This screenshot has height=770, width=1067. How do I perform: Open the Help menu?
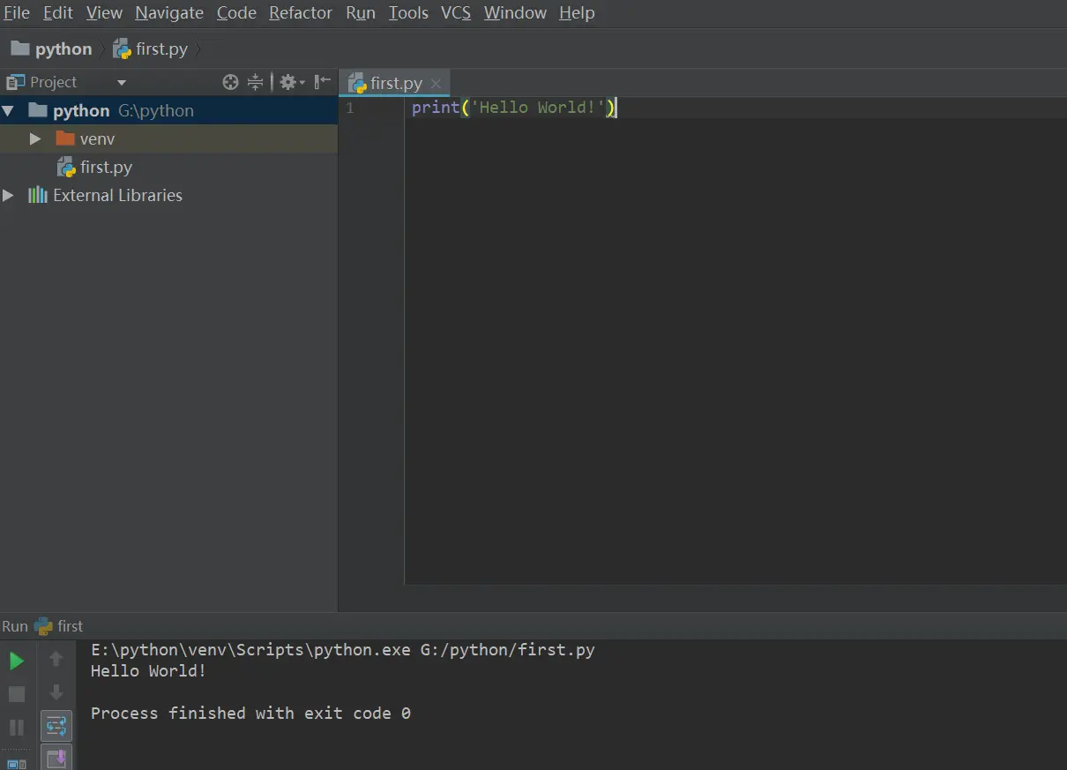click(577, 12)
